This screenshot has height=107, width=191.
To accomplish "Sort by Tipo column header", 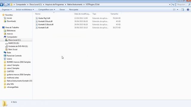I will 94,14.
